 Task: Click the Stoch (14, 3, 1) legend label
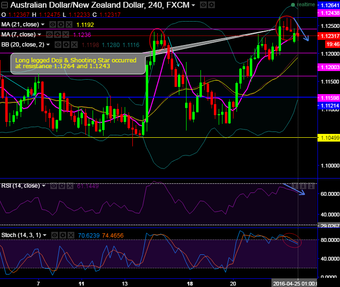21,235
